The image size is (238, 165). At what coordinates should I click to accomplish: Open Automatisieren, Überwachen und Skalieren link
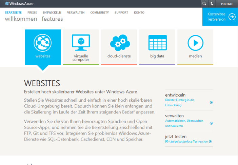point(184,123)
